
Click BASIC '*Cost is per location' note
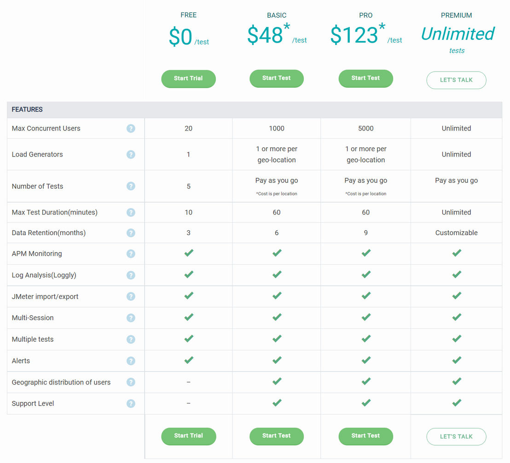pyautogui.click(x=277, y=194)
